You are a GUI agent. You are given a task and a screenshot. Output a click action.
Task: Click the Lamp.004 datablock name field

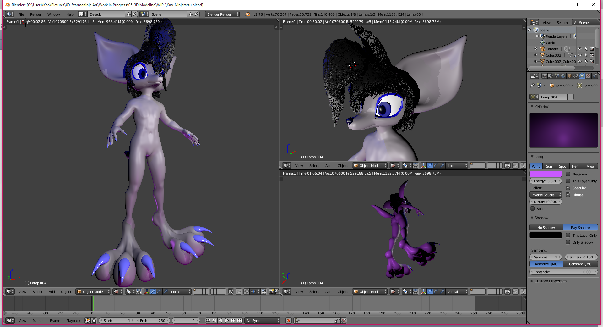[x=553, y=97]
